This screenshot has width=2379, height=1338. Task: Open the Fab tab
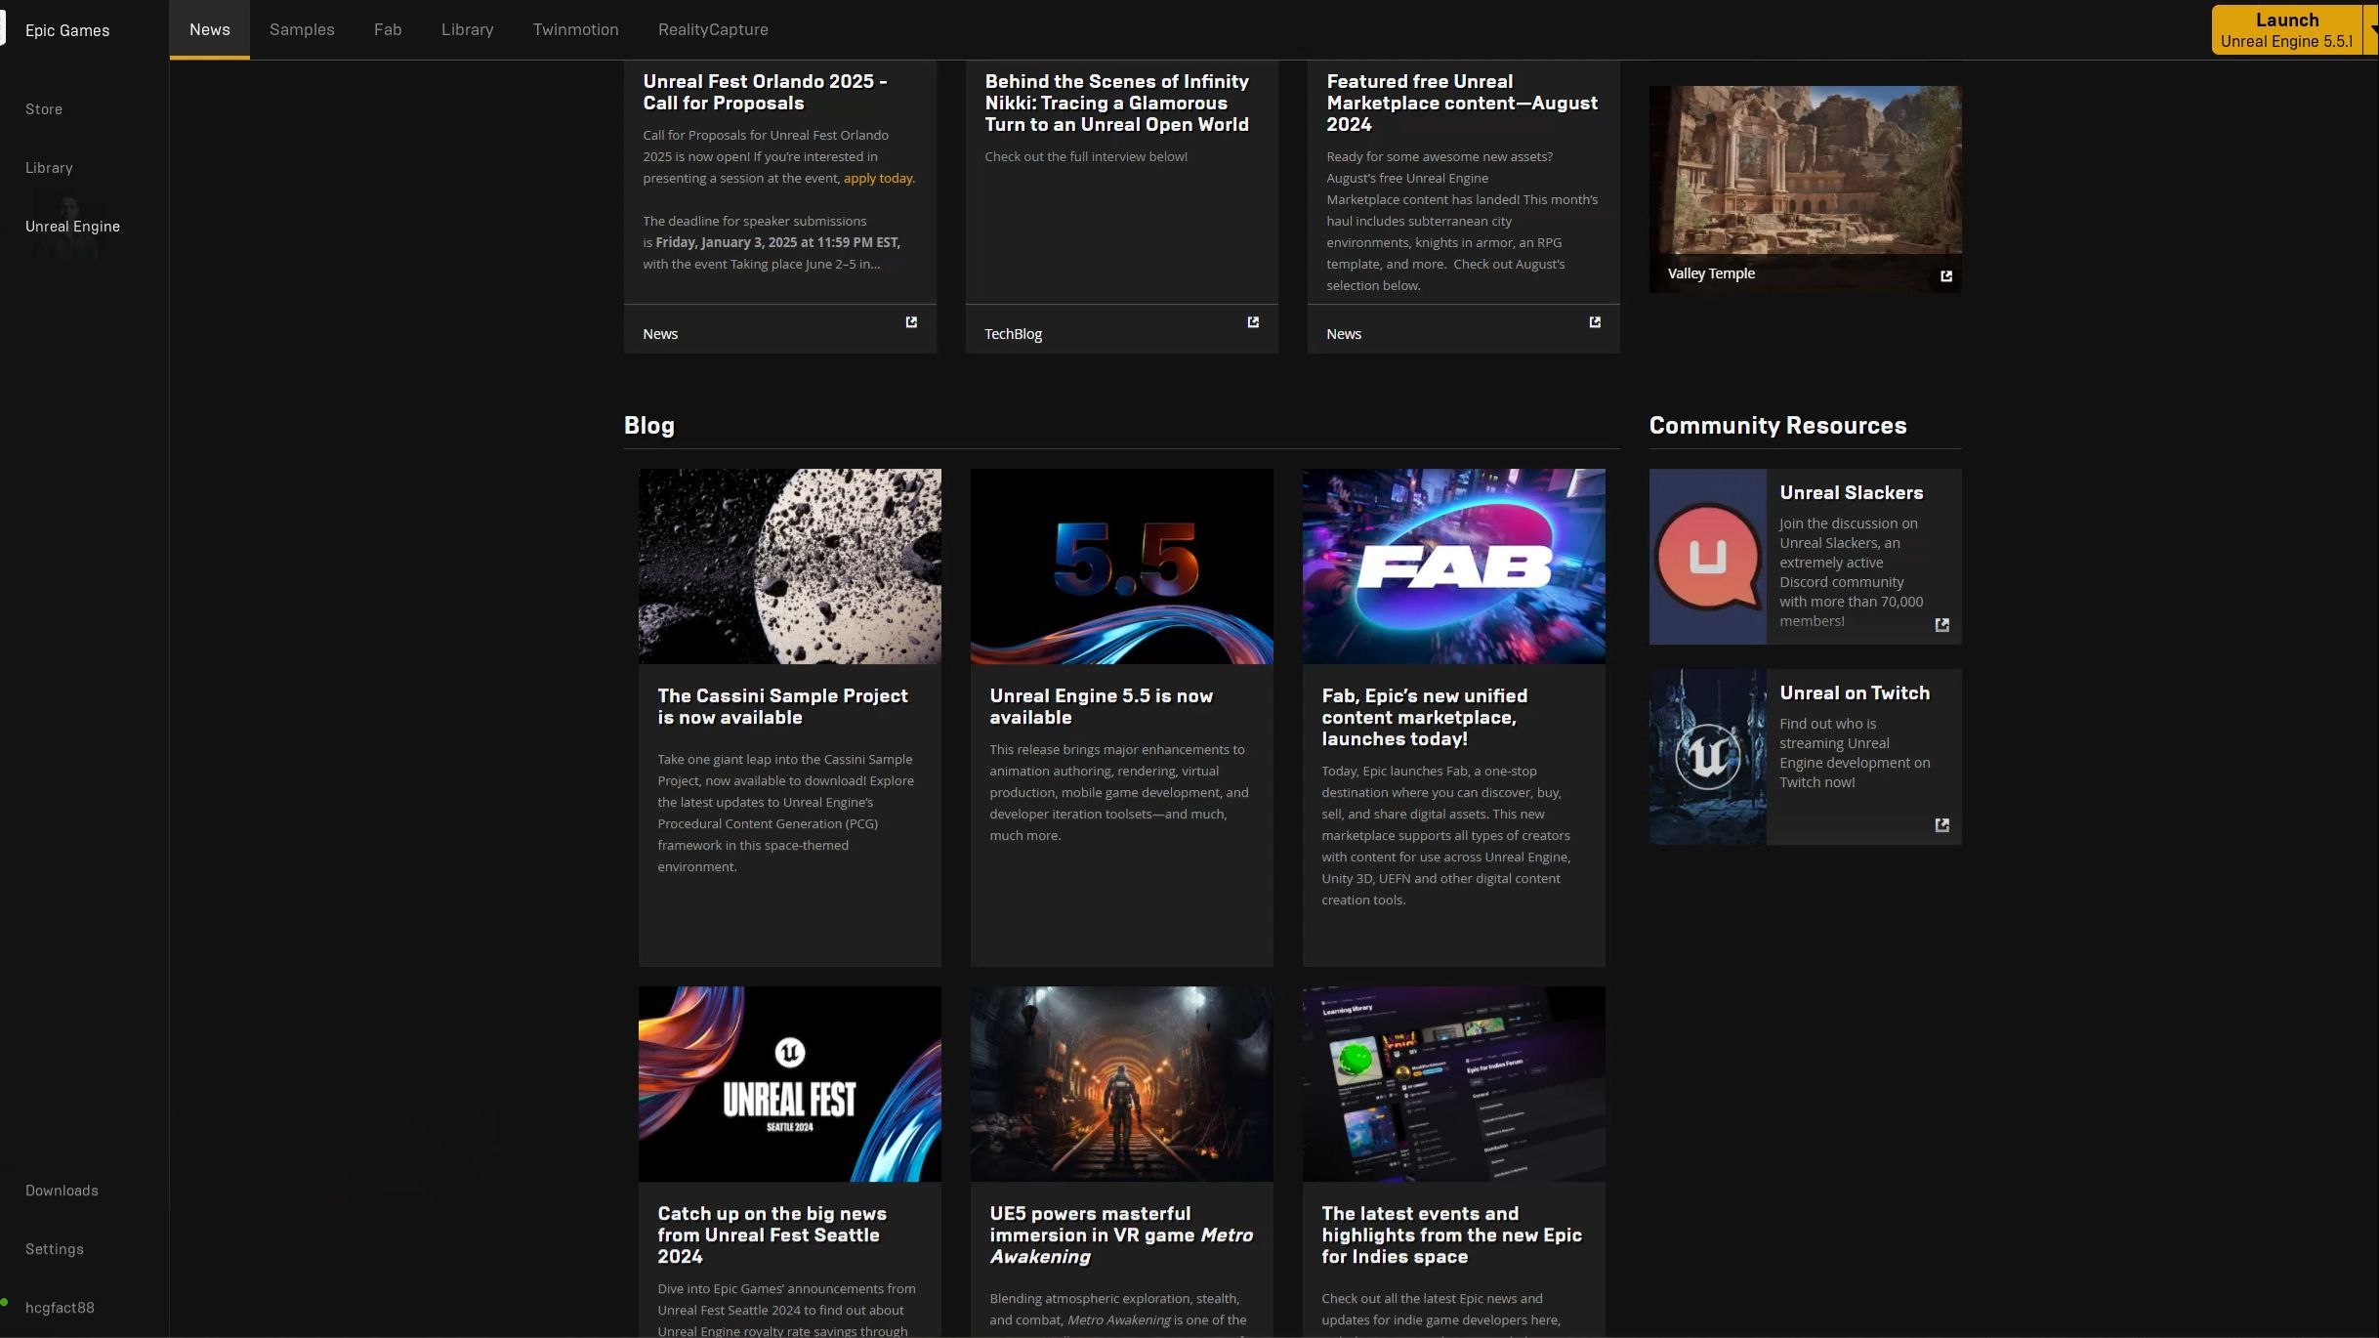point(388,29)
